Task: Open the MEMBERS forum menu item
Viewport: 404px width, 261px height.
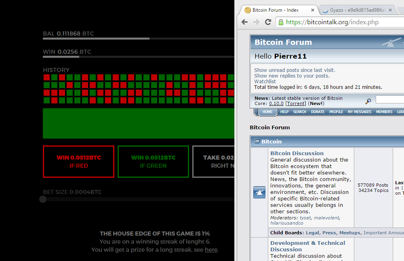Action: coord(384,112)
